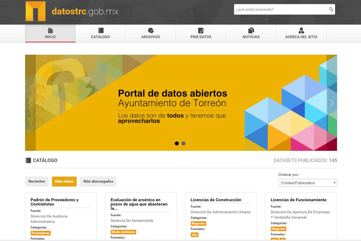Image resolution: width=361 pixels, height=241 pixels.
Task: Select the Más vistos tab
Action: 64,181
